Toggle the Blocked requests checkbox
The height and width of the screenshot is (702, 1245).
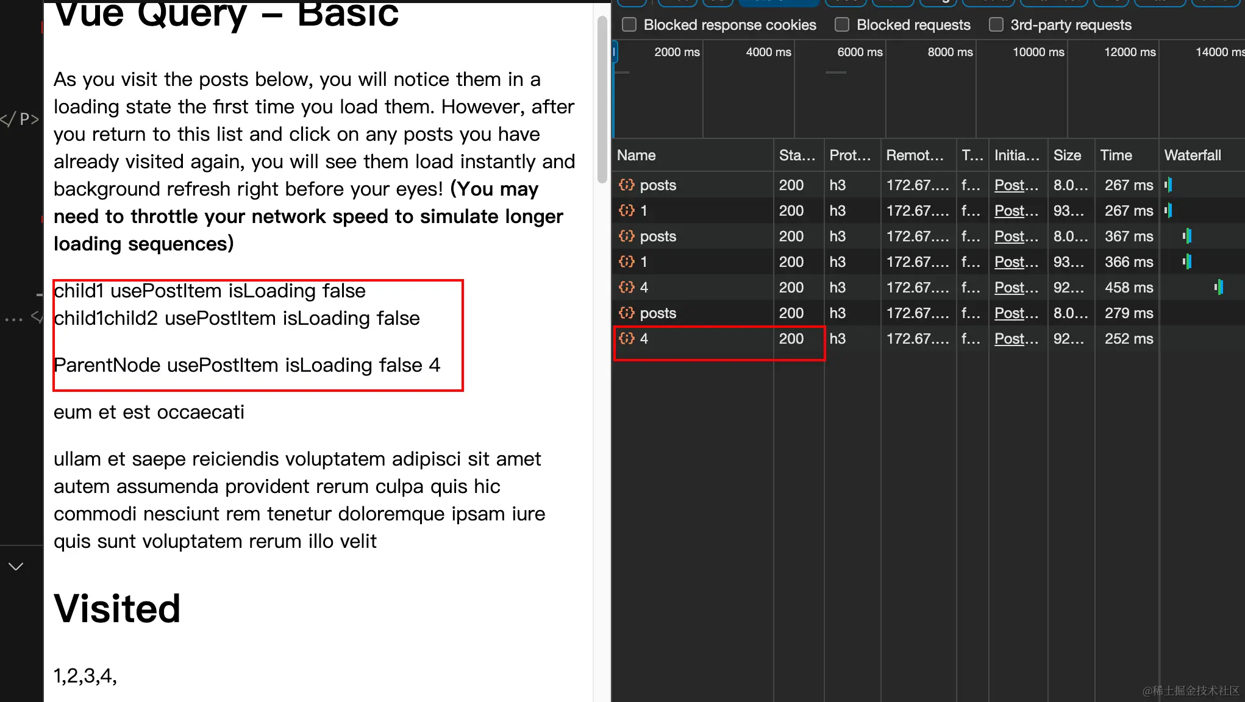[842, 24]
